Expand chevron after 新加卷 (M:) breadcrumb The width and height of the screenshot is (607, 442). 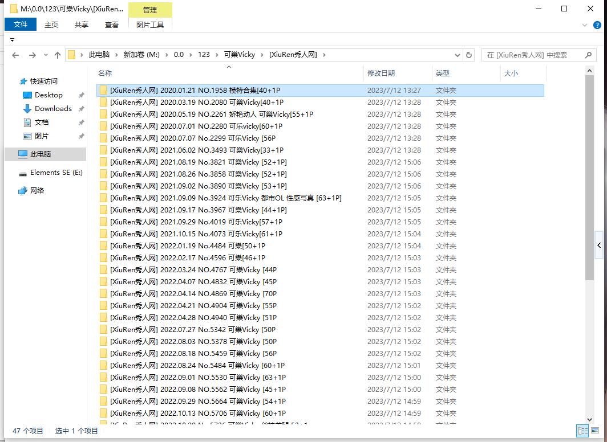(x=167, y=55)
